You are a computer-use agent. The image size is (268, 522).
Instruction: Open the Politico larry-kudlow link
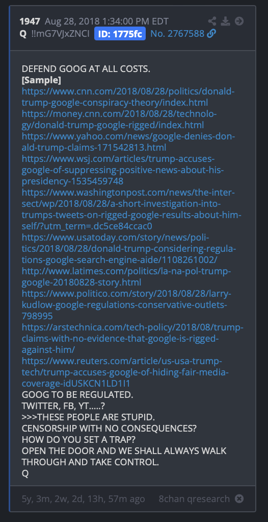[x=126, y=304]
